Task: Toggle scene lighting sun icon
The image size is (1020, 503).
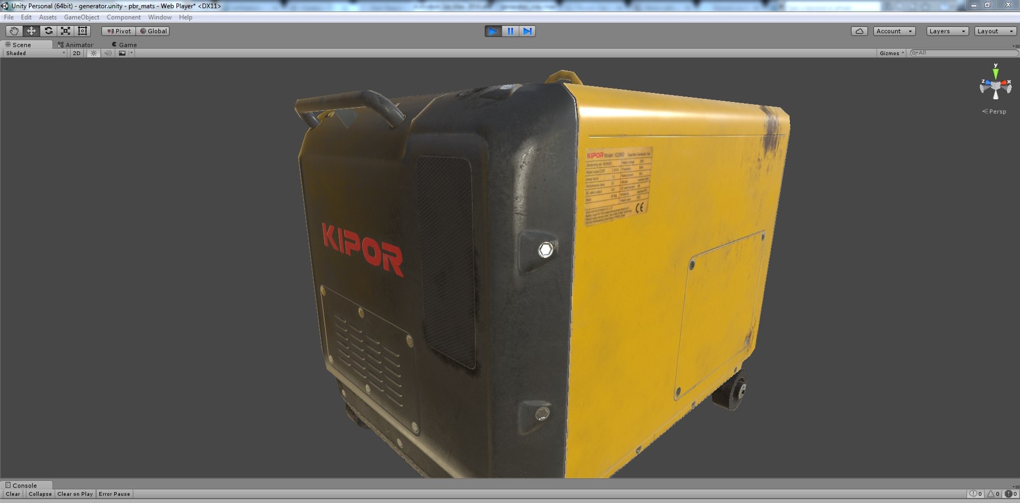Action: [x=93, y=53]
